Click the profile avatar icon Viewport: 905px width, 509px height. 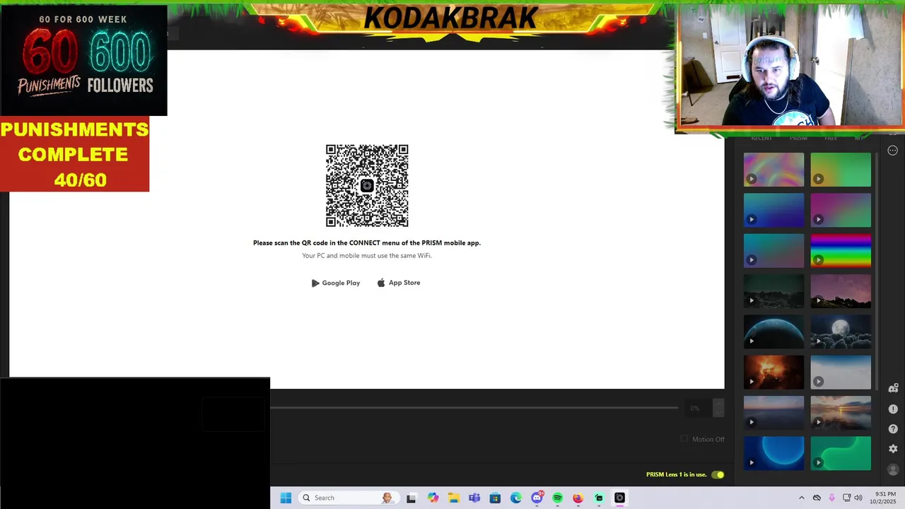tap(893, 469)
